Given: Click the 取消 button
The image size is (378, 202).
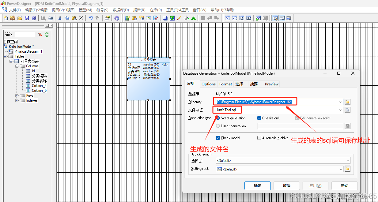Looking at the screenshot, I should [x=286, y=186].
